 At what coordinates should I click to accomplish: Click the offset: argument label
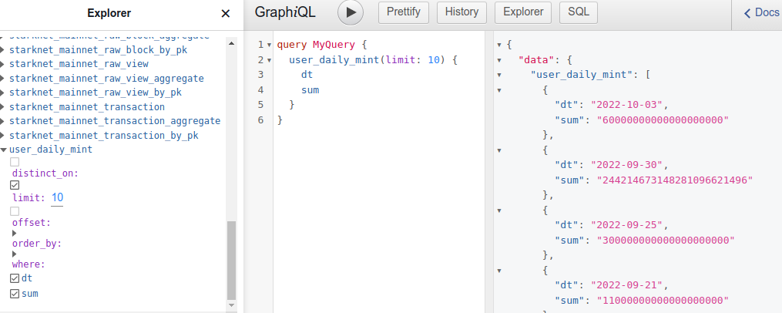tap(32, 222)
